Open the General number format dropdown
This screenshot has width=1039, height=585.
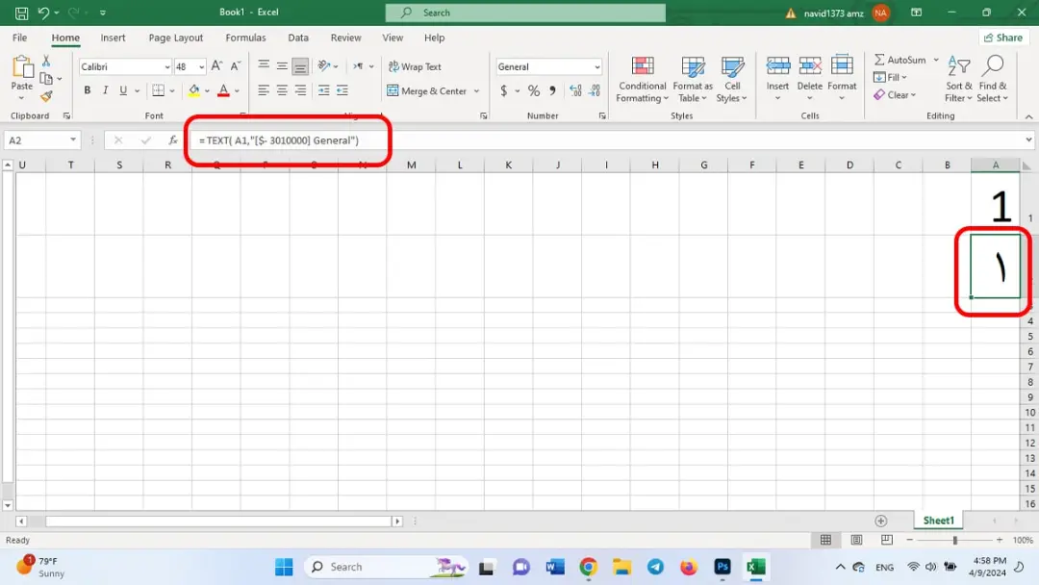point(596,67)
